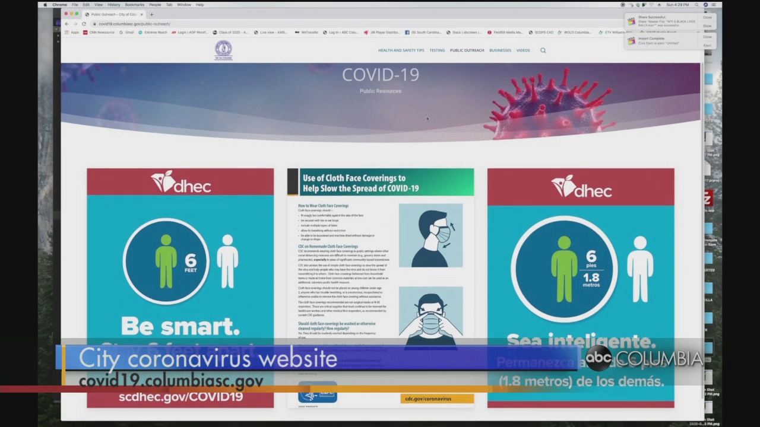Click the website search magnifier icon
The image size is (760, 427).
coord(543,50)
